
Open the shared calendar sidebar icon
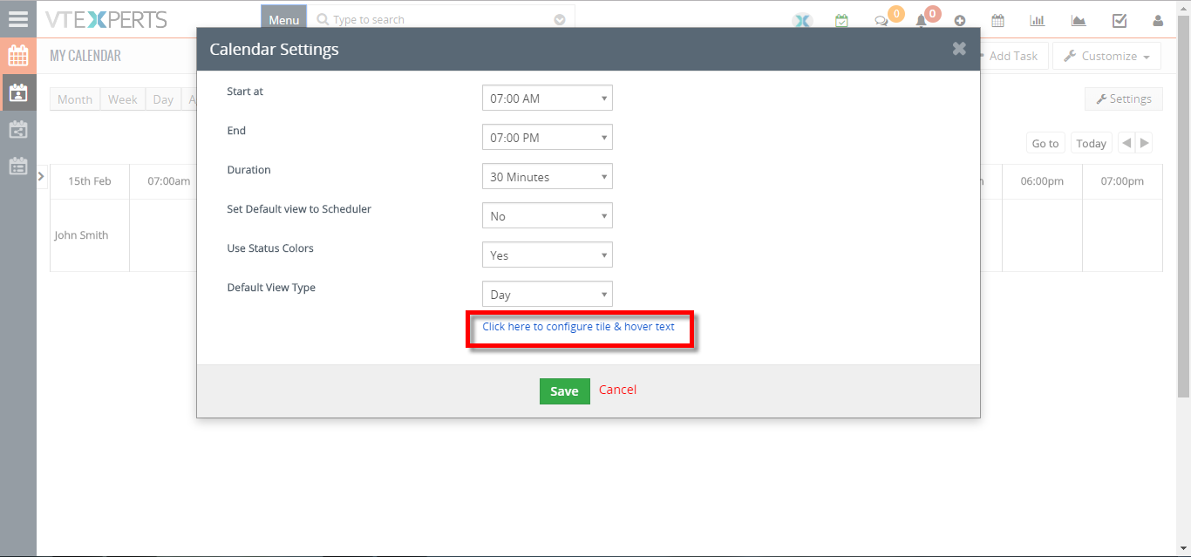[x=18, y=130]
